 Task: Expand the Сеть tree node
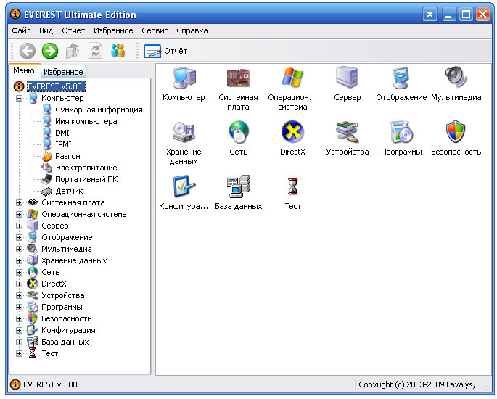[x=20, y=273]
